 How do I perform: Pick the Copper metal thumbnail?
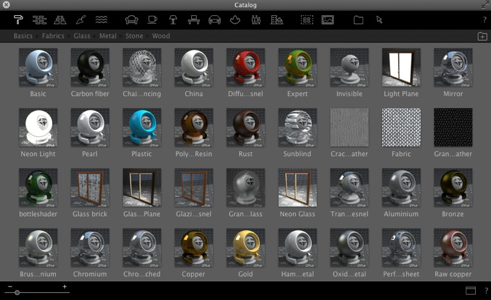[194, 248]
